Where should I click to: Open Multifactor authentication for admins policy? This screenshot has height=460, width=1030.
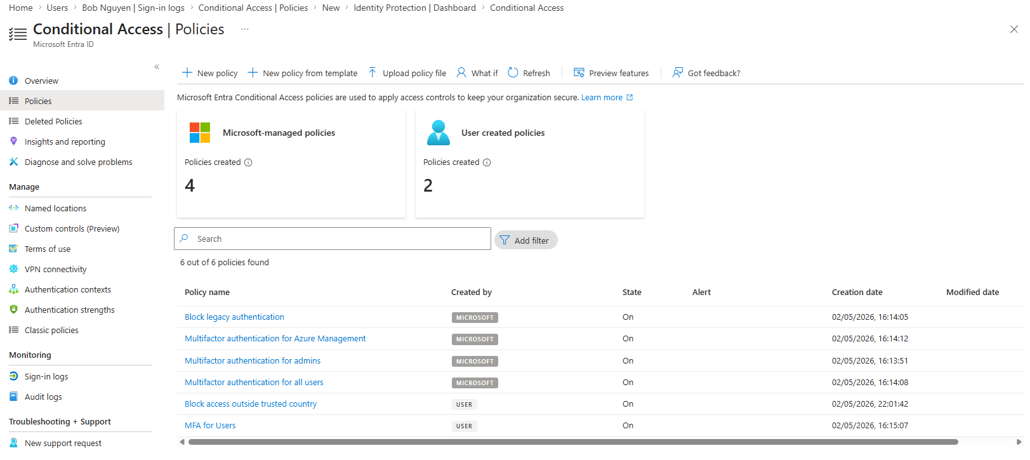tap(253, 360)
